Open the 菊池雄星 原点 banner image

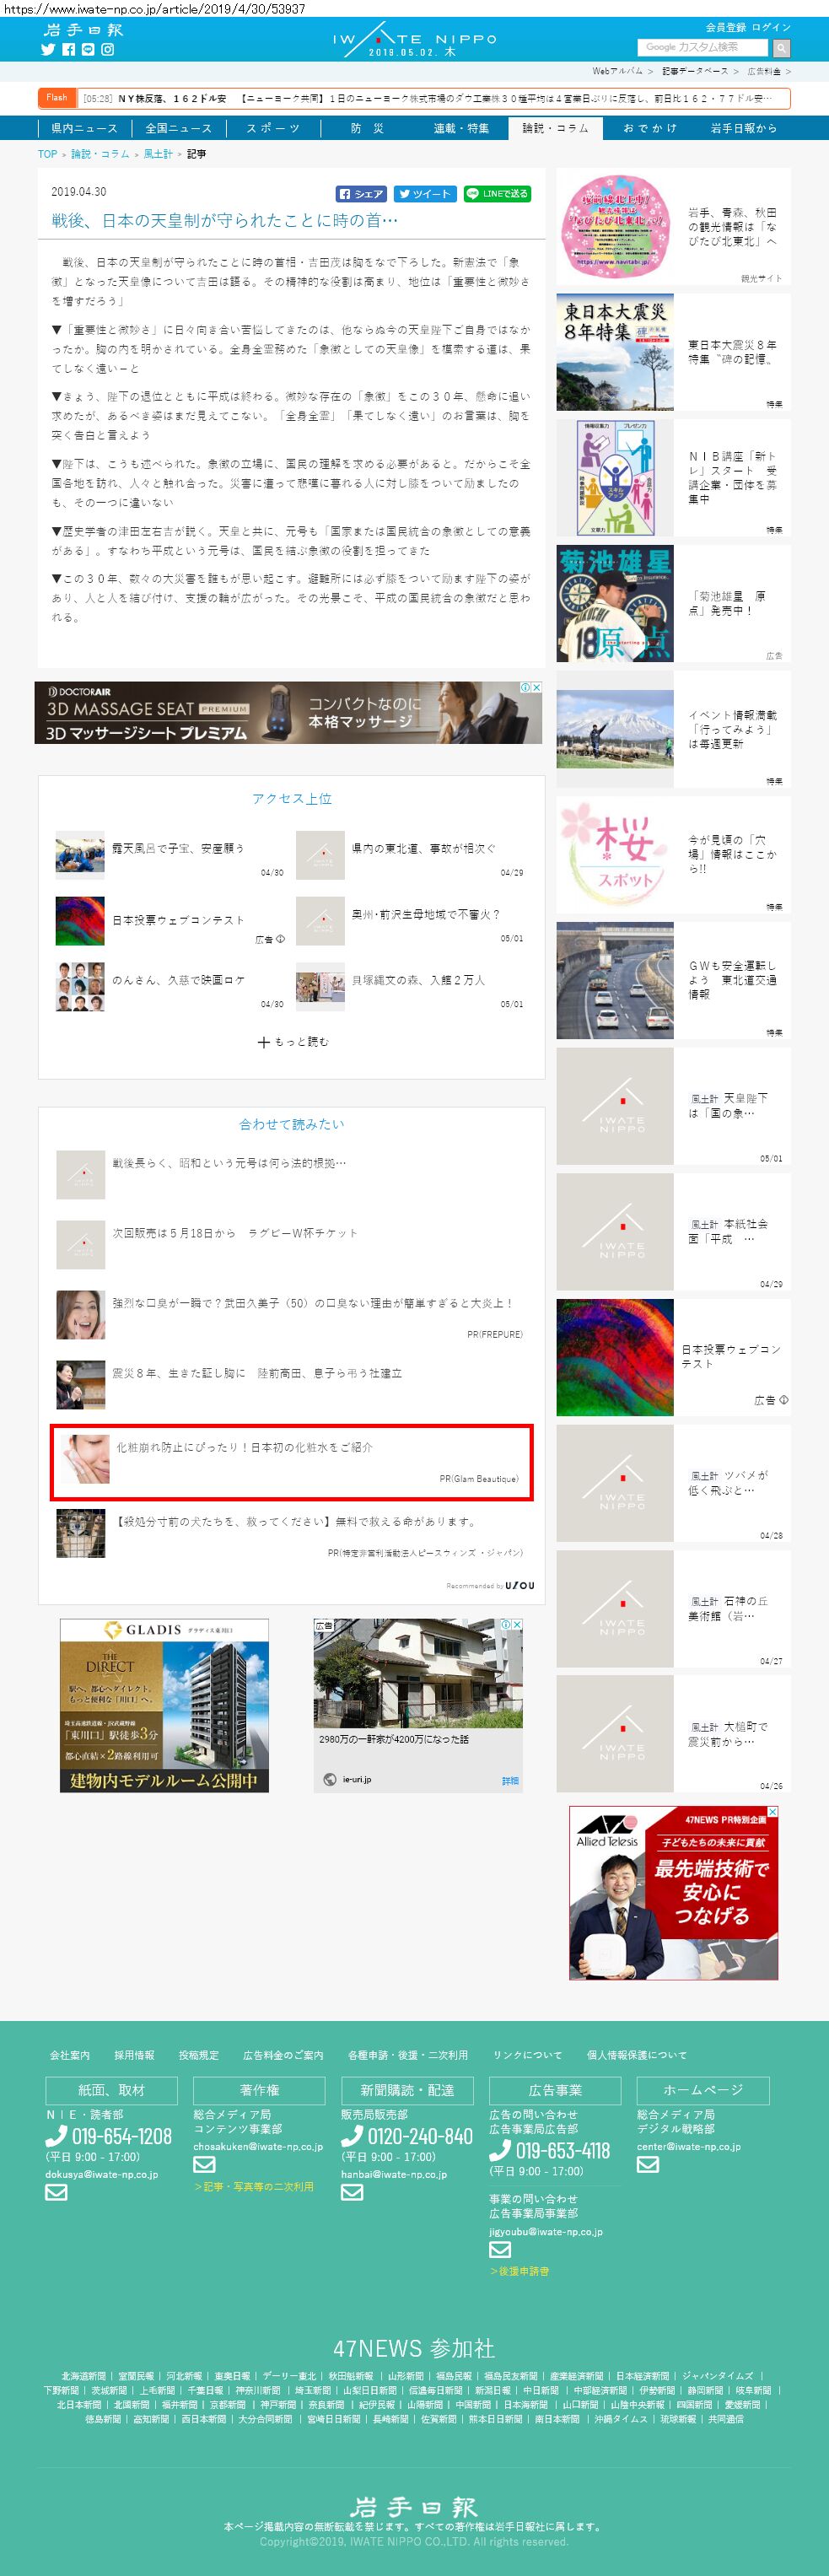[615, 603]
